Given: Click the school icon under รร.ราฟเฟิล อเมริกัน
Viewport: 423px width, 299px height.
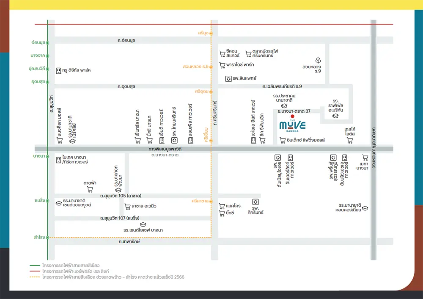Looking at the screenshot, I should (x=335, y=116).
